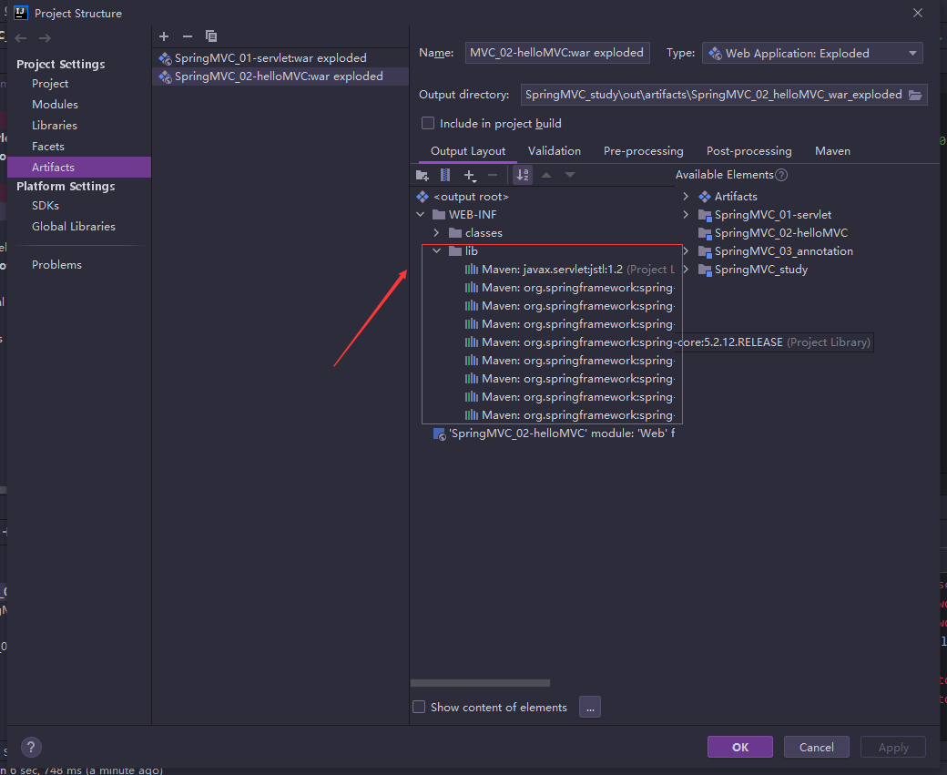947x775 pixels.
Task: Expand SpringMVC_study in Available Elements
Action: pos(686,270)
